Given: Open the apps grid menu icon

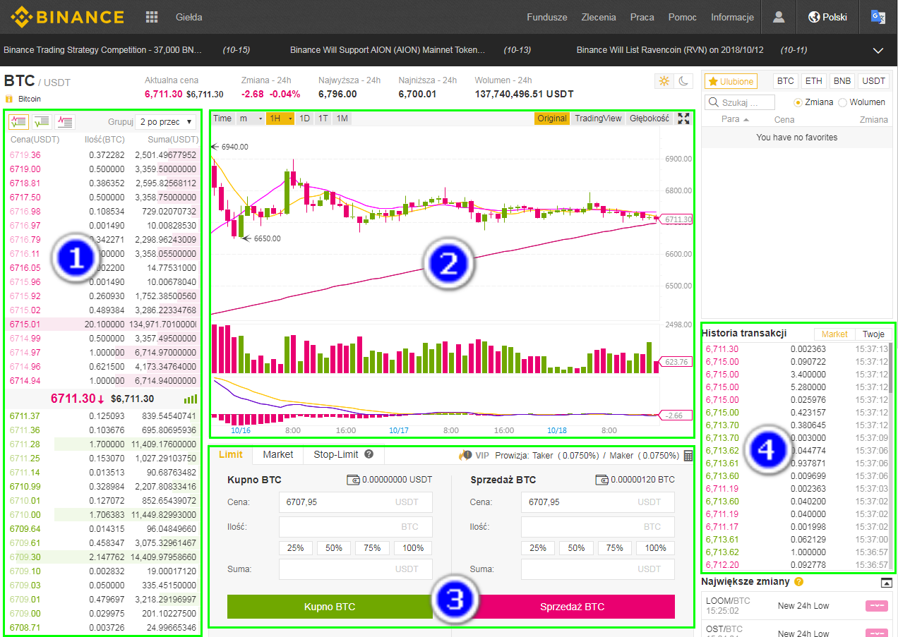Looking at the screenshot, I should tap(151, 17).
